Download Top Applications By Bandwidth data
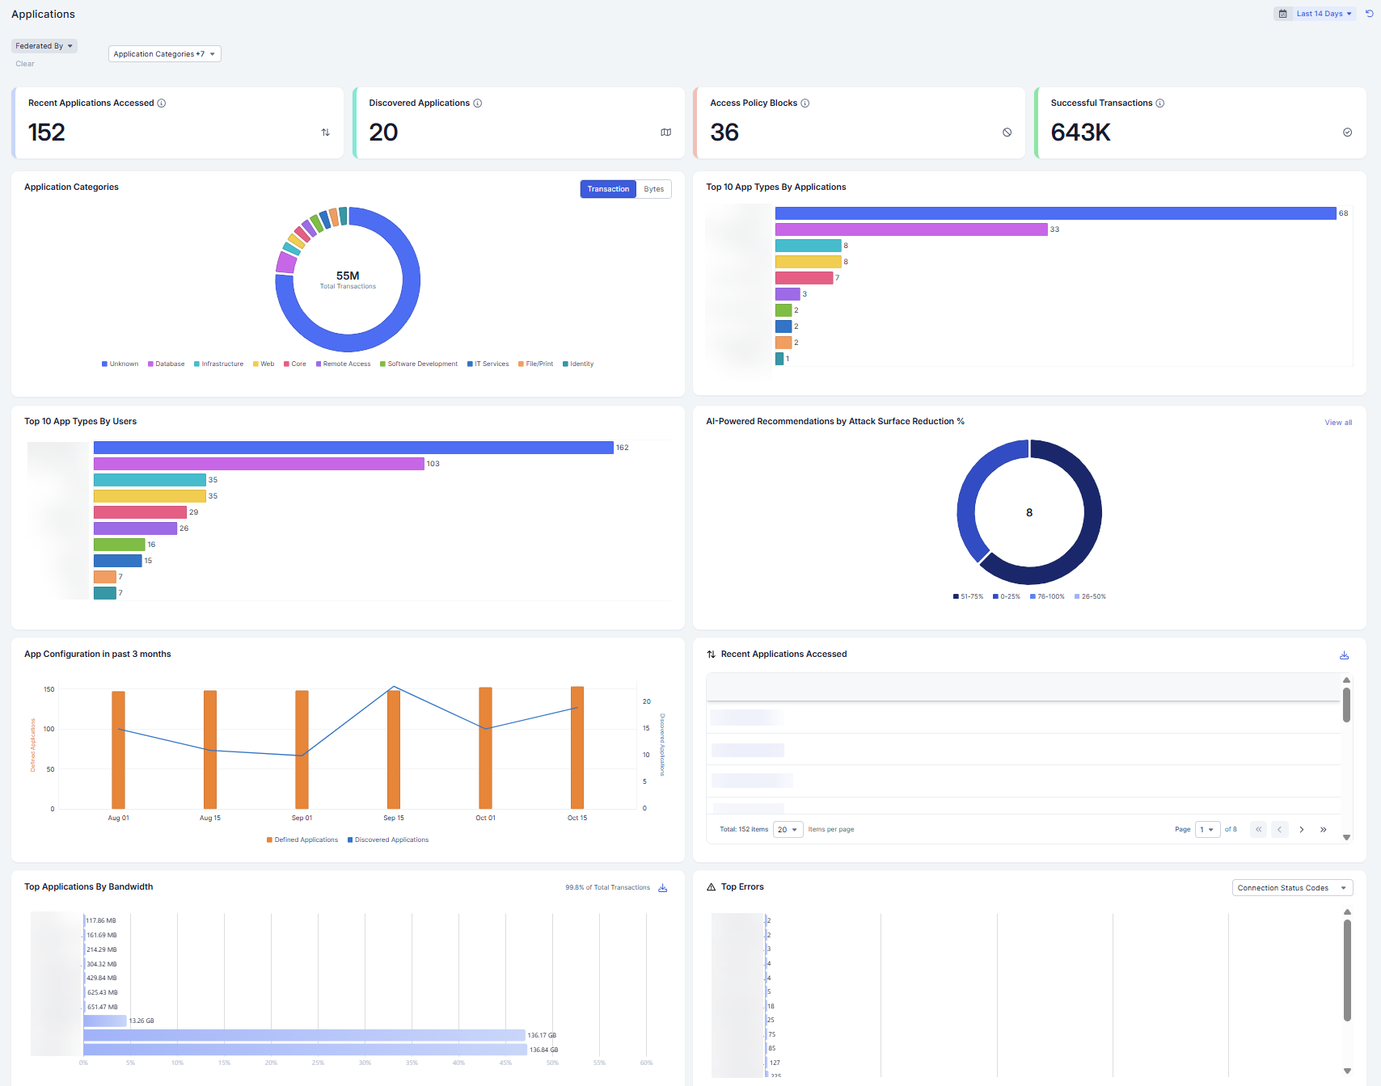 click(x=663, y=888)
